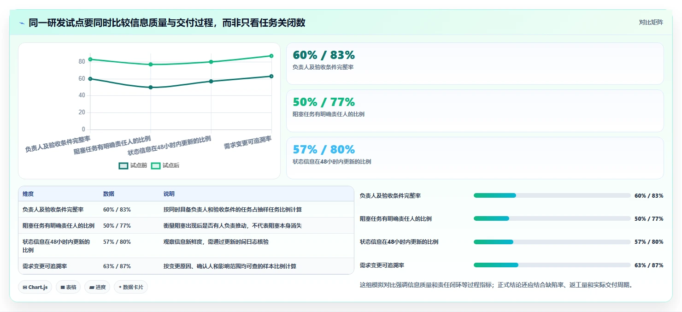The image size is (682, 312).
Task: Click the 试点后 point above 状态信息在48小时内更新的比例
Action: click(211, 62)
